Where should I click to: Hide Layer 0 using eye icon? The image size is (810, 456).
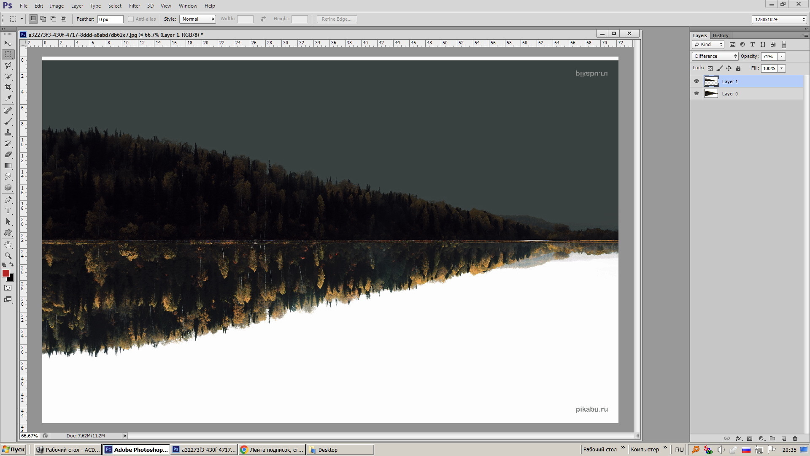697,93
